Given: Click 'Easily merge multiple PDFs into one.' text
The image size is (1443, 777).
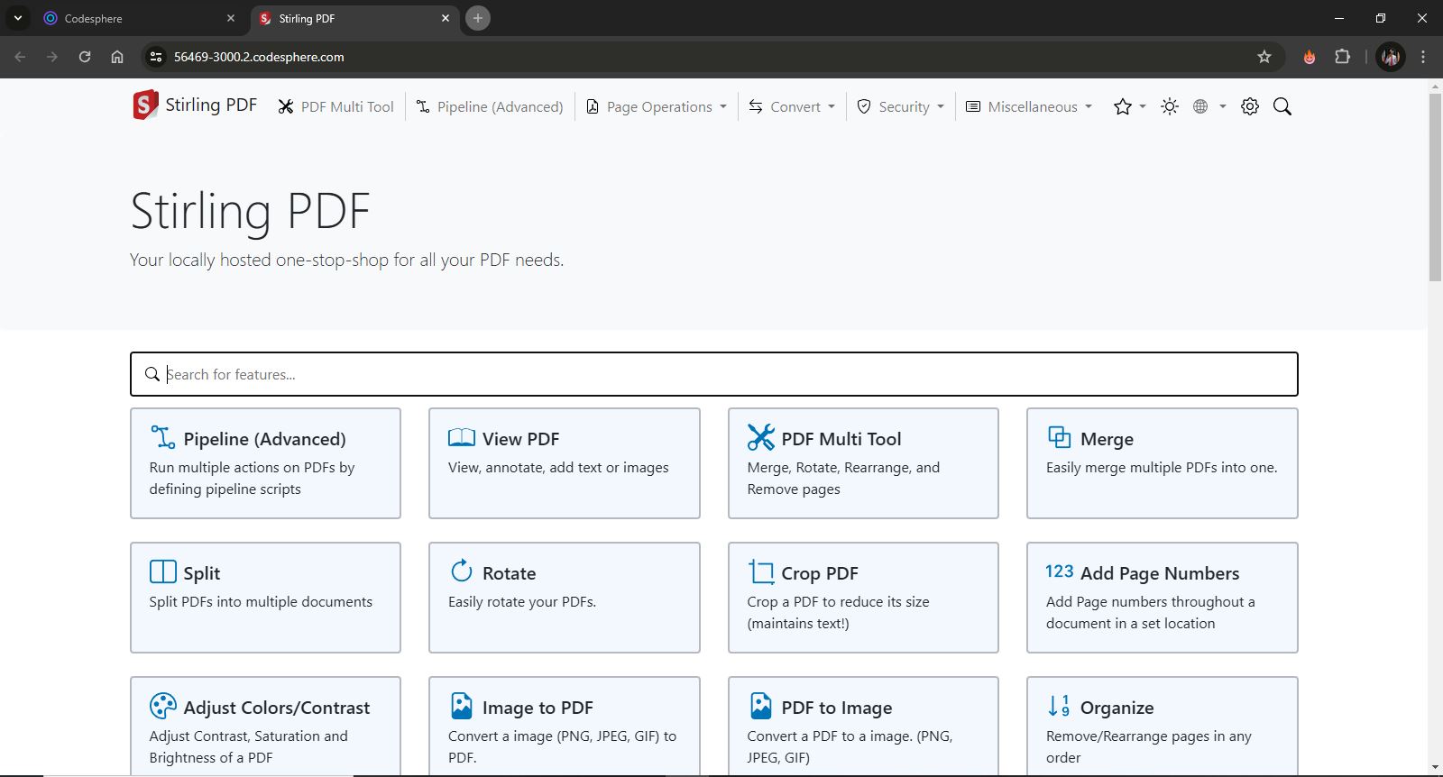Looking at the screenshot, I should [1162, 467].
